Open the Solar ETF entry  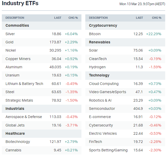94,50
